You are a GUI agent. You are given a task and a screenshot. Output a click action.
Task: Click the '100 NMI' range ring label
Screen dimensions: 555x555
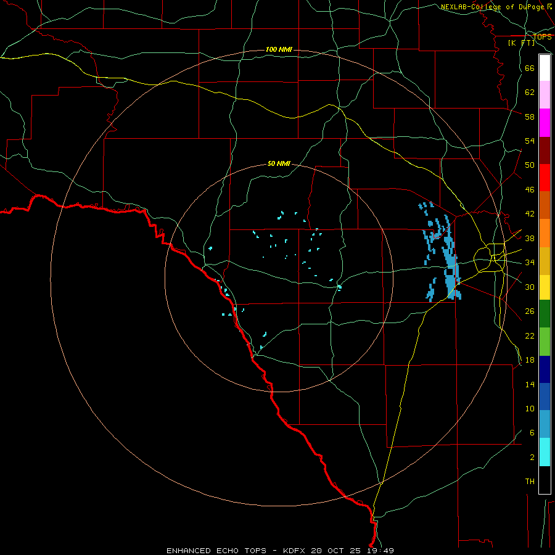coord(279,49)
